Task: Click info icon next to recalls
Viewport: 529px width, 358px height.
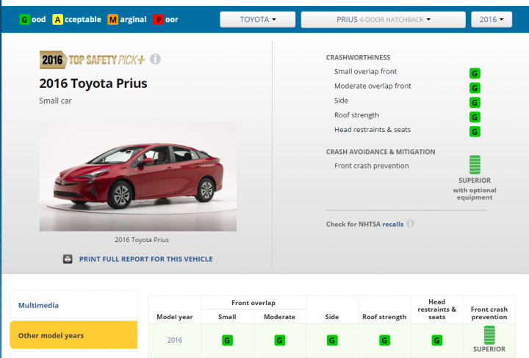Action: click(410, 224)
